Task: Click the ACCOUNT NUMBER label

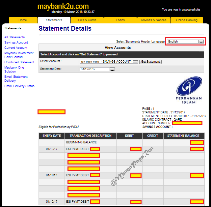Action: point(157,123)
